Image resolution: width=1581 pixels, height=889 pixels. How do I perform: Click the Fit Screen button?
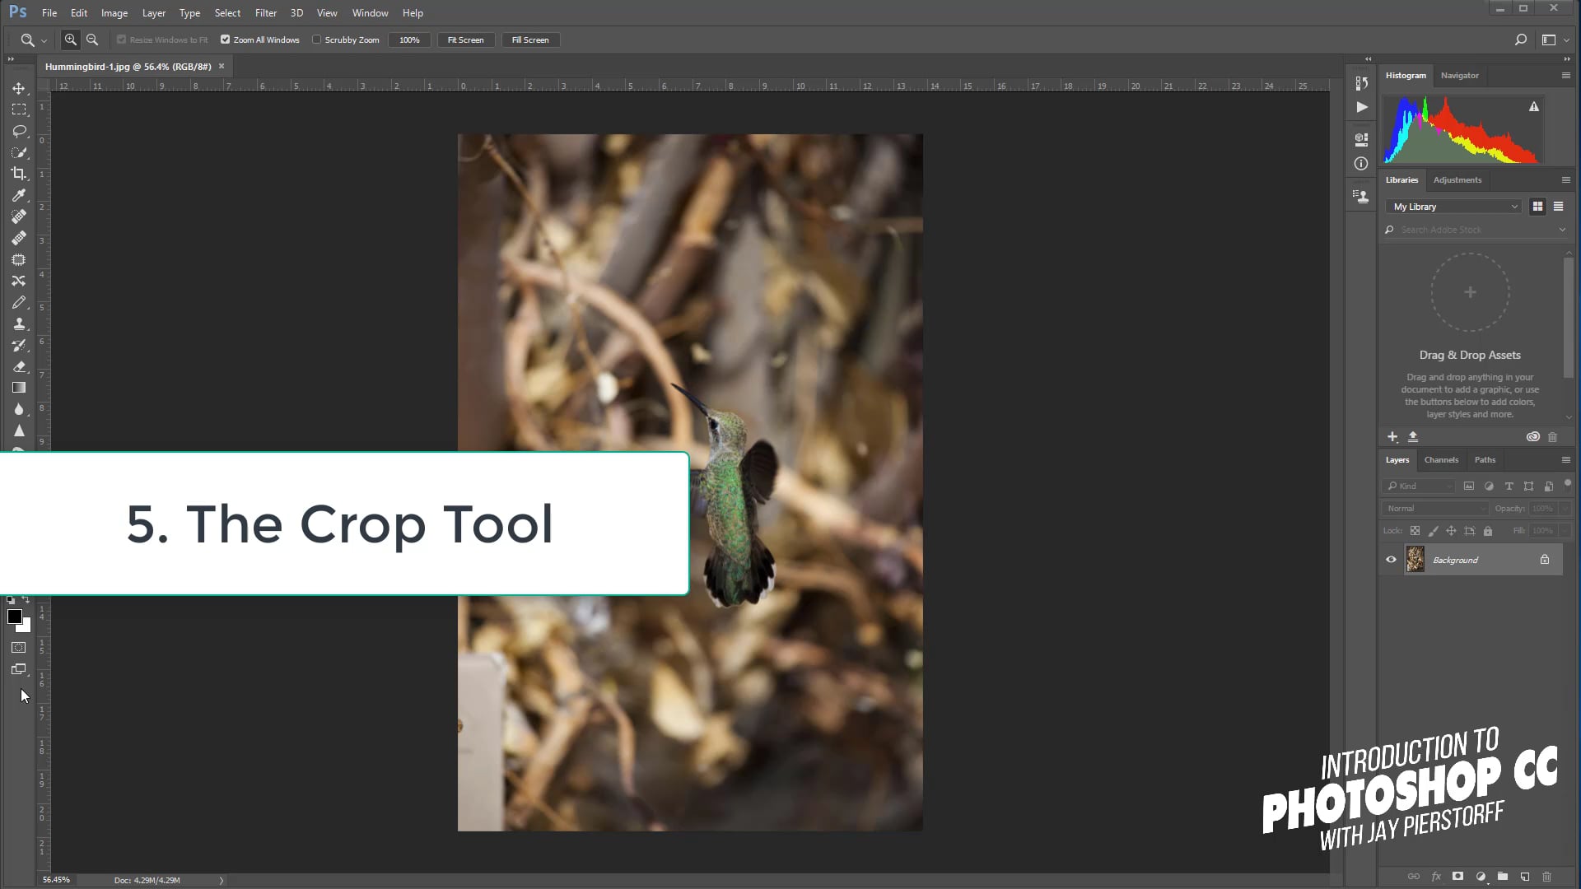pos(465,40)
